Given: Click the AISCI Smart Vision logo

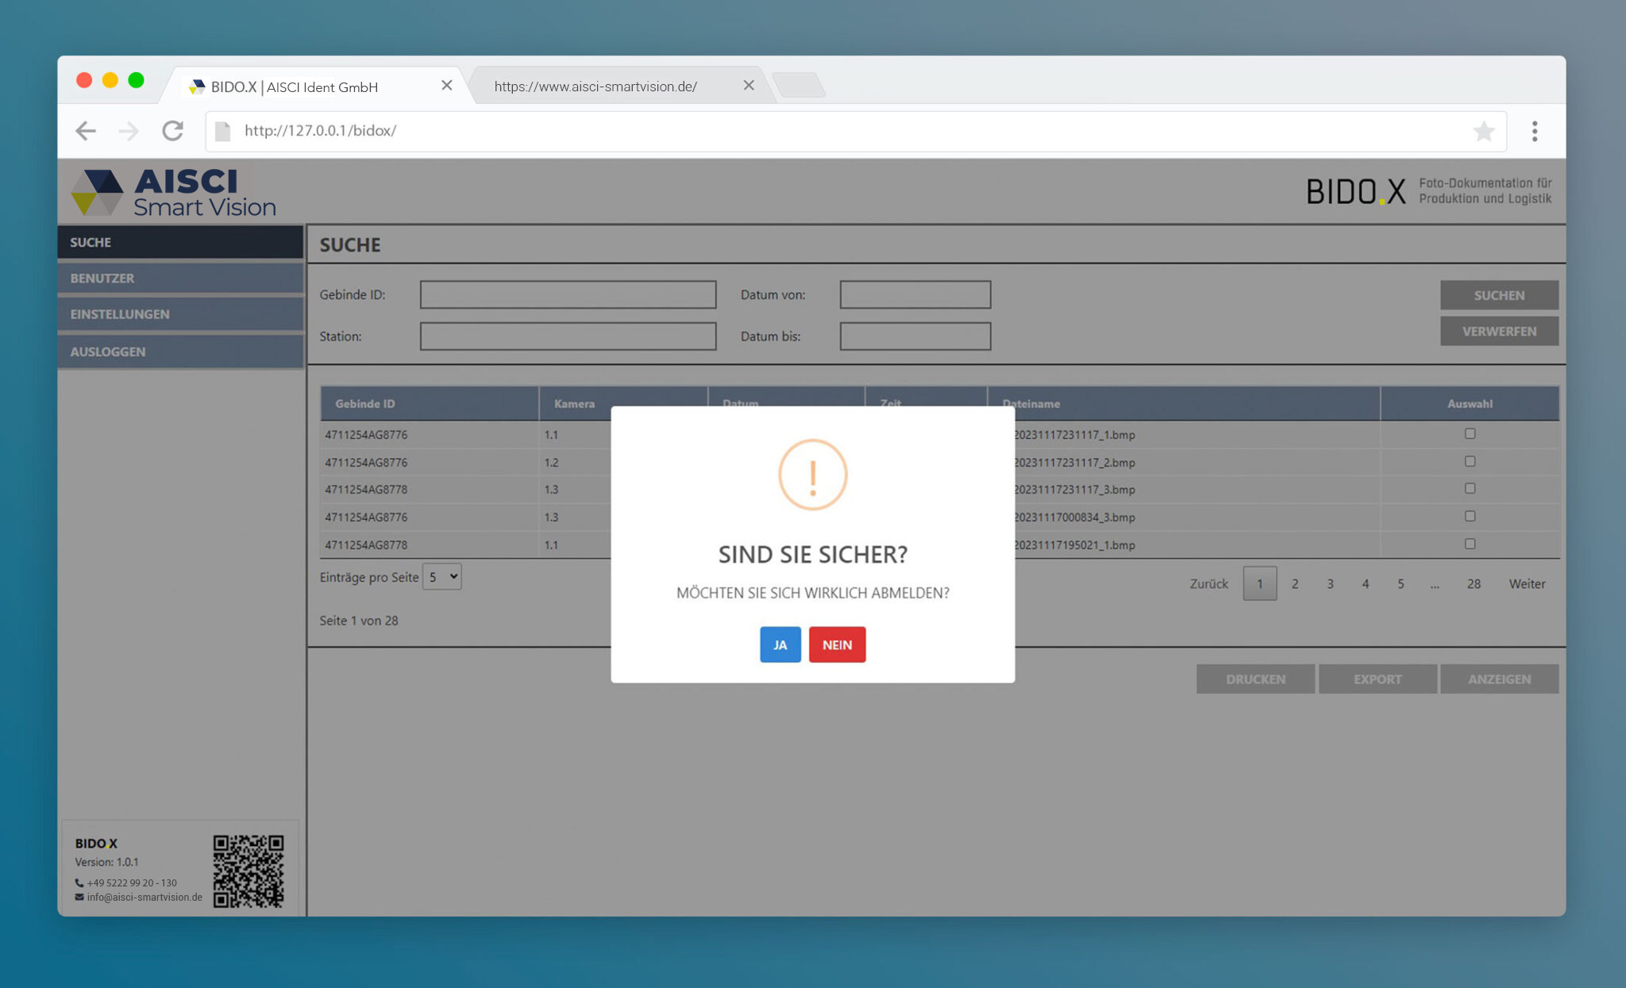Looking at the screenshot, I should tap(173, 192).
